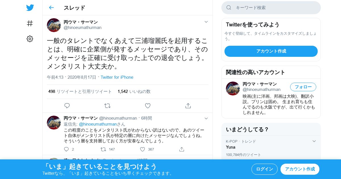
Task: Expand main tweet options chevron
Action: pos(206,22)
